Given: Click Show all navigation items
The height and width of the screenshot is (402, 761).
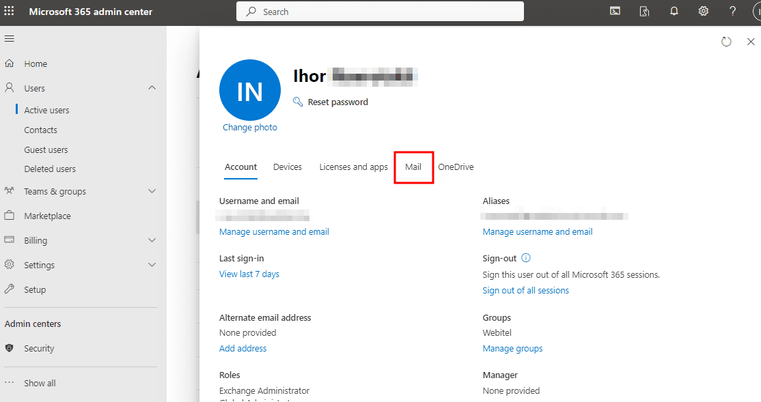Looking at the screenshot, I should (x=40, y=383).
